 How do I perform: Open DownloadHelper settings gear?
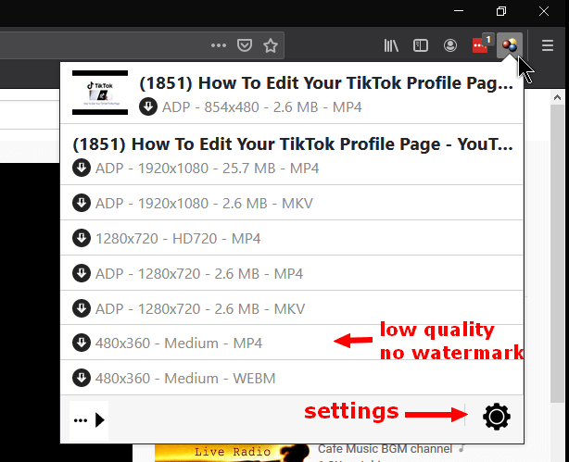[497, 417]
